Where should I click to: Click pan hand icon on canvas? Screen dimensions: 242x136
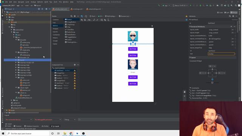(185, 92)
